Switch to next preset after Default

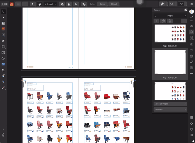[x=55, y=4]
